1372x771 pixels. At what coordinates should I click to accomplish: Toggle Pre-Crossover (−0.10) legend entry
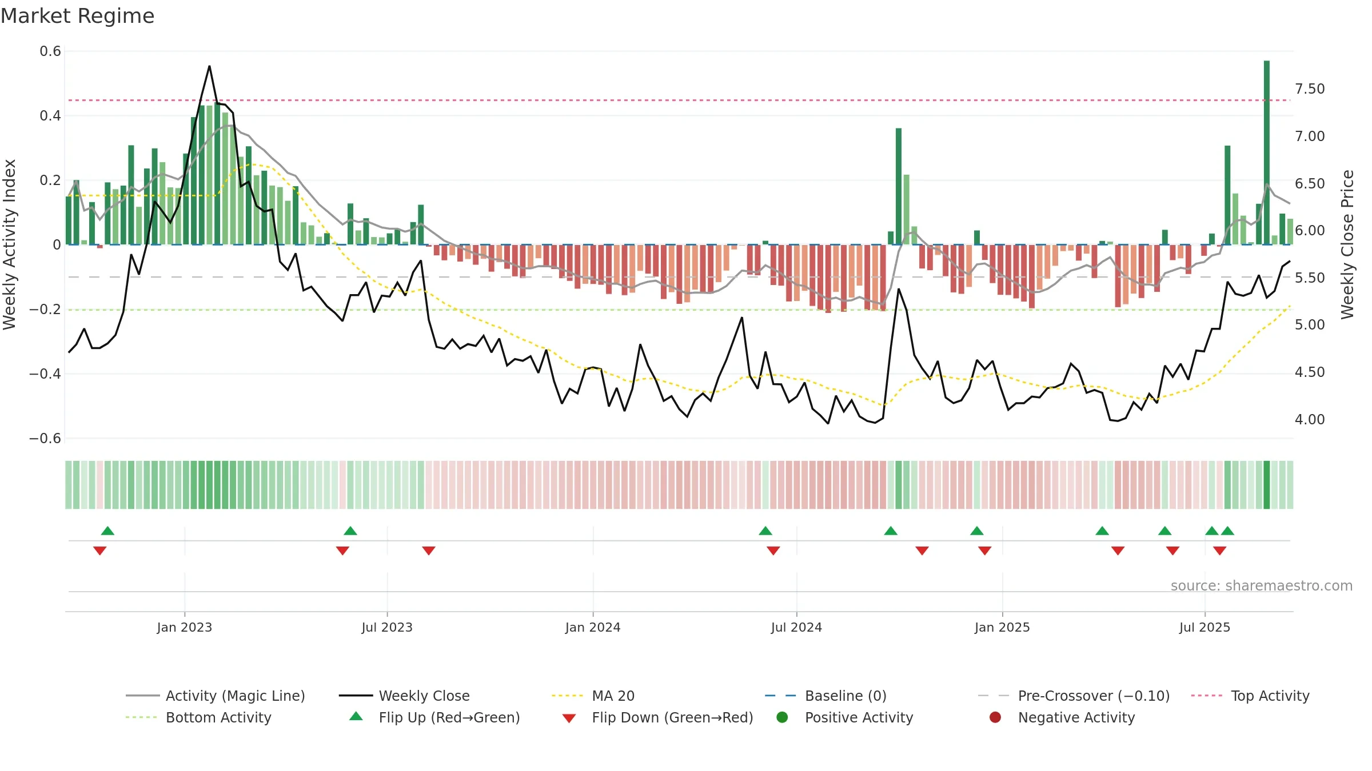[x=1074, y=696]
